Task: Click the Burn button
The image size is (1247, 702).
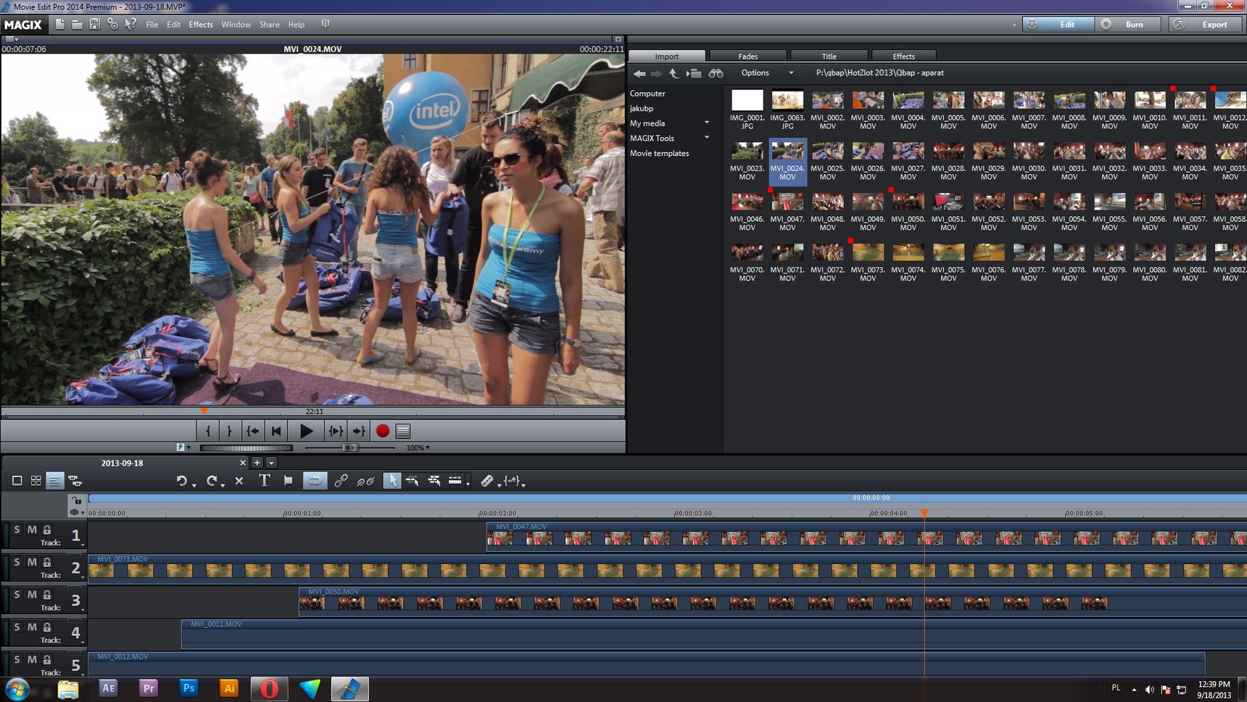Action: tap(1127, 24)
